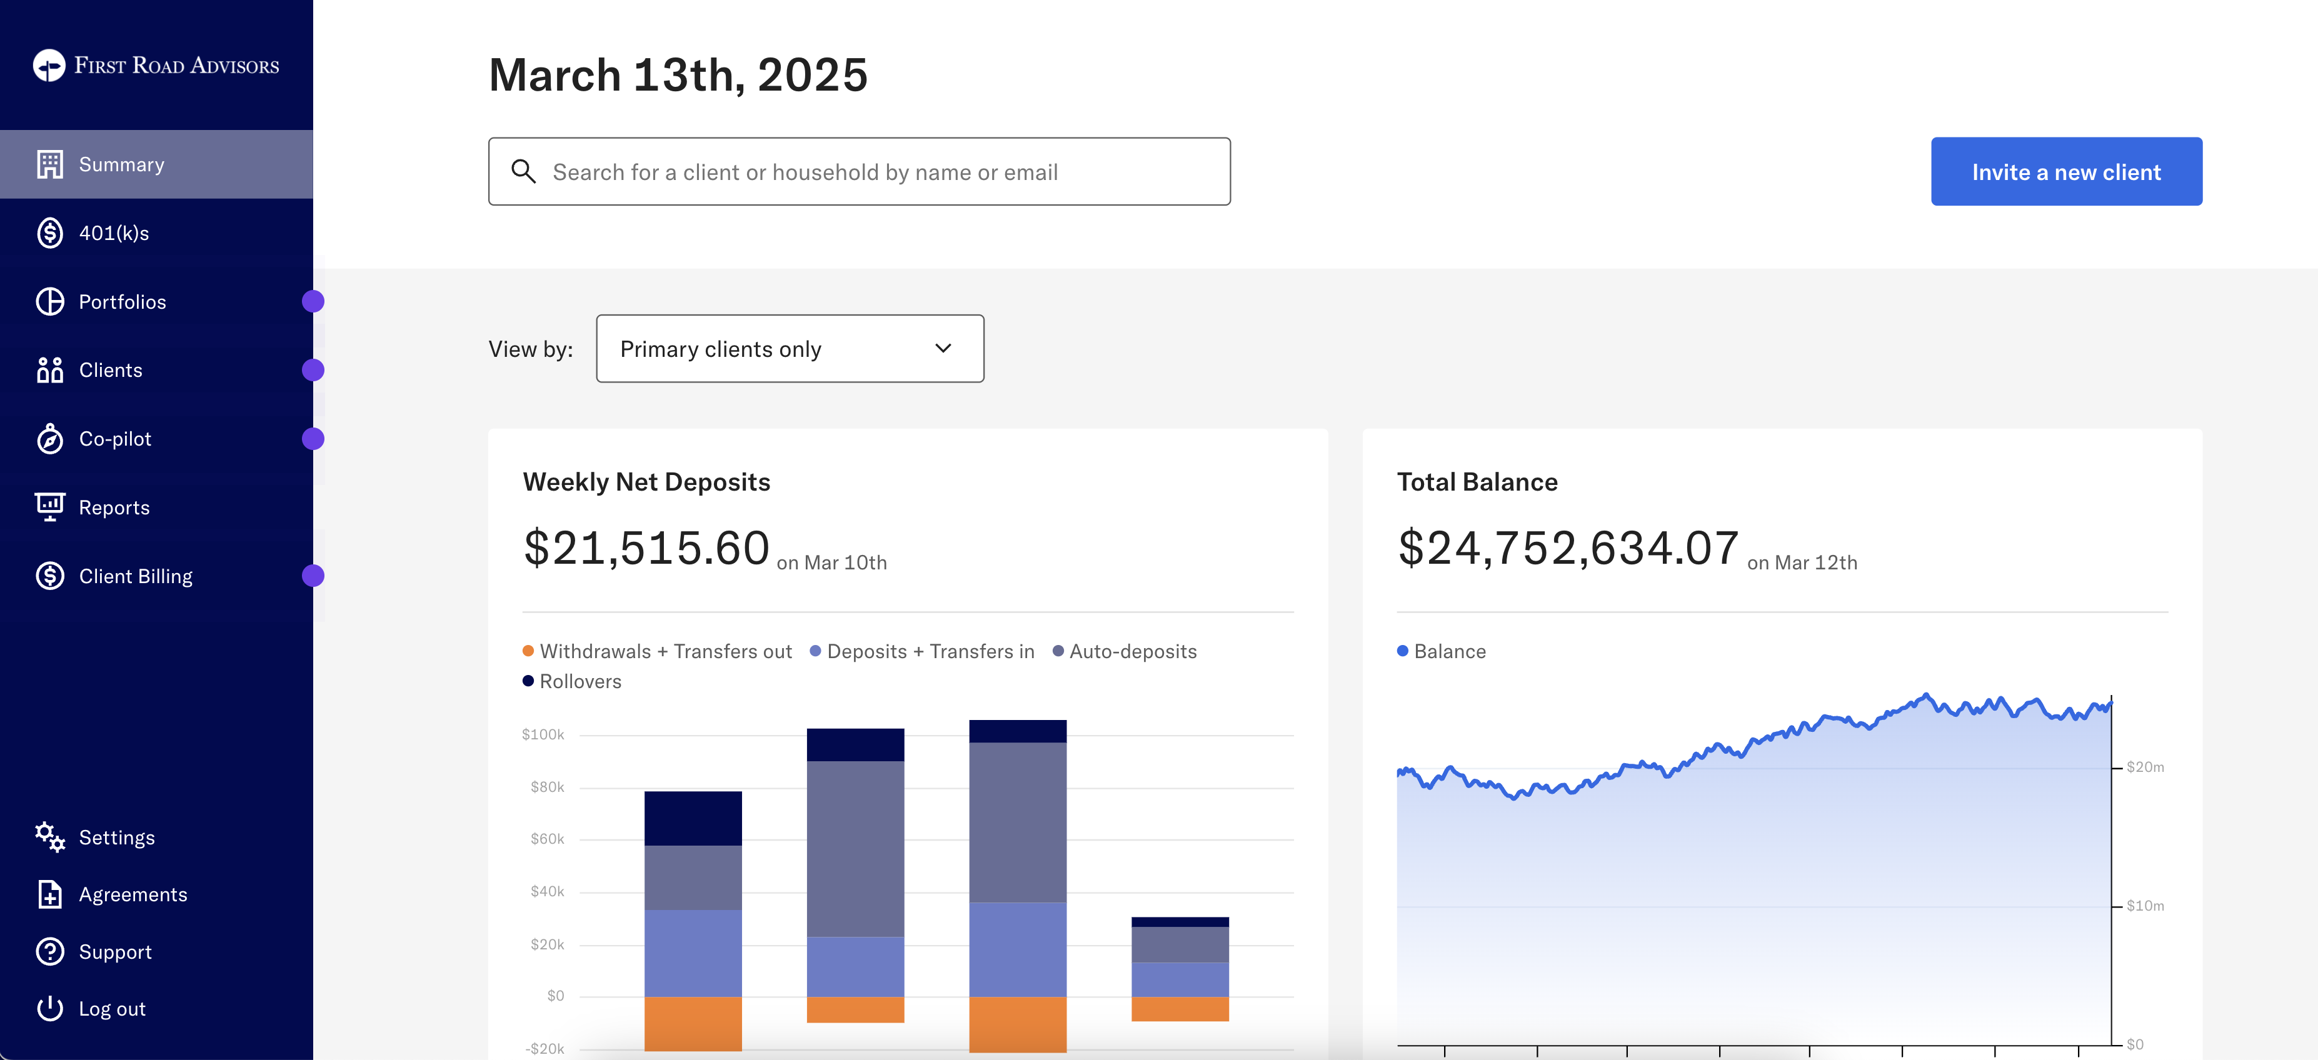Open the Agreements menu item
This screenshot has width=2318, height=1060.
point(133,894)
